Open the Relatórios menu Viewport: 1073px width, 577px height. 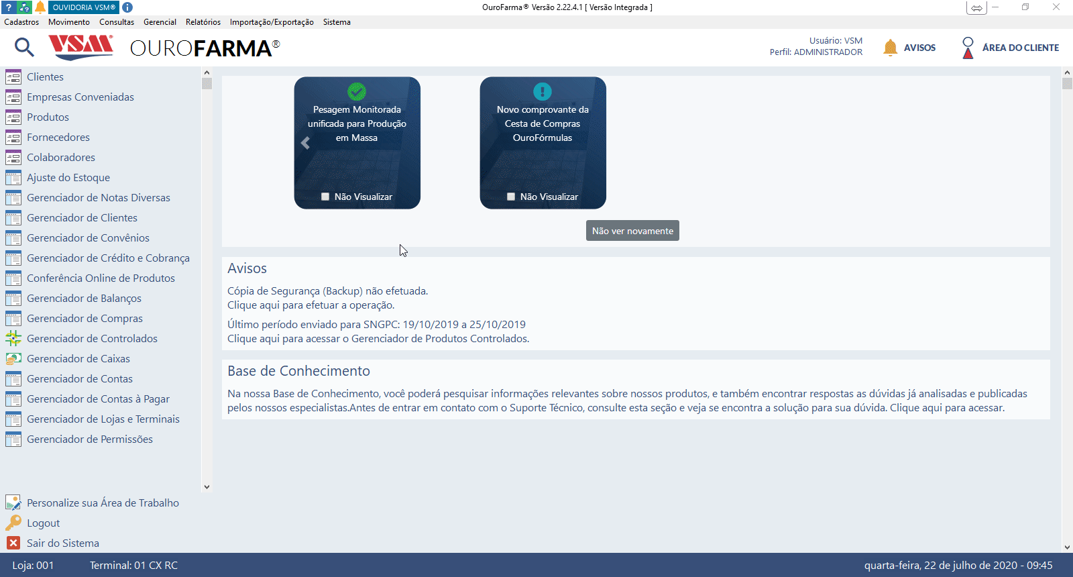pyautogui.click(x=203, y=22)
